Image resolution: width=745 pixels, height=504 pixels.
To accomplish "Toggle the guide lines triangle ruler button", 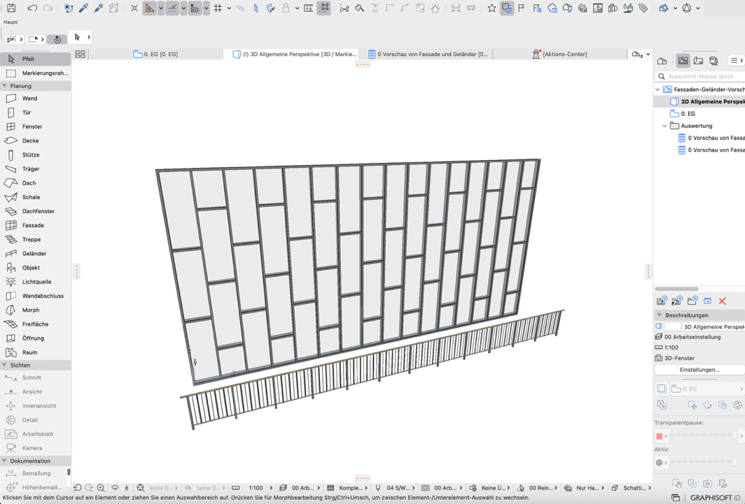I will (x=150, y=8).
